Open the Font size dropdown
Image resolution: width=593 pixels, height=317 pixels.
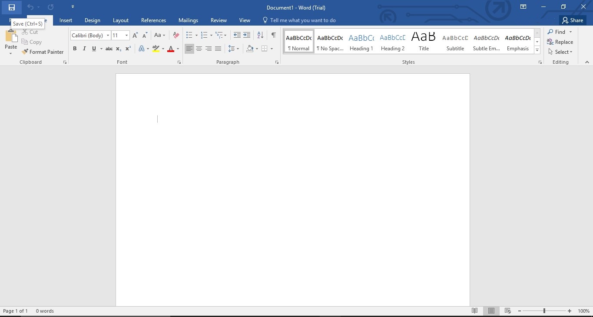[x=126, y=35]
